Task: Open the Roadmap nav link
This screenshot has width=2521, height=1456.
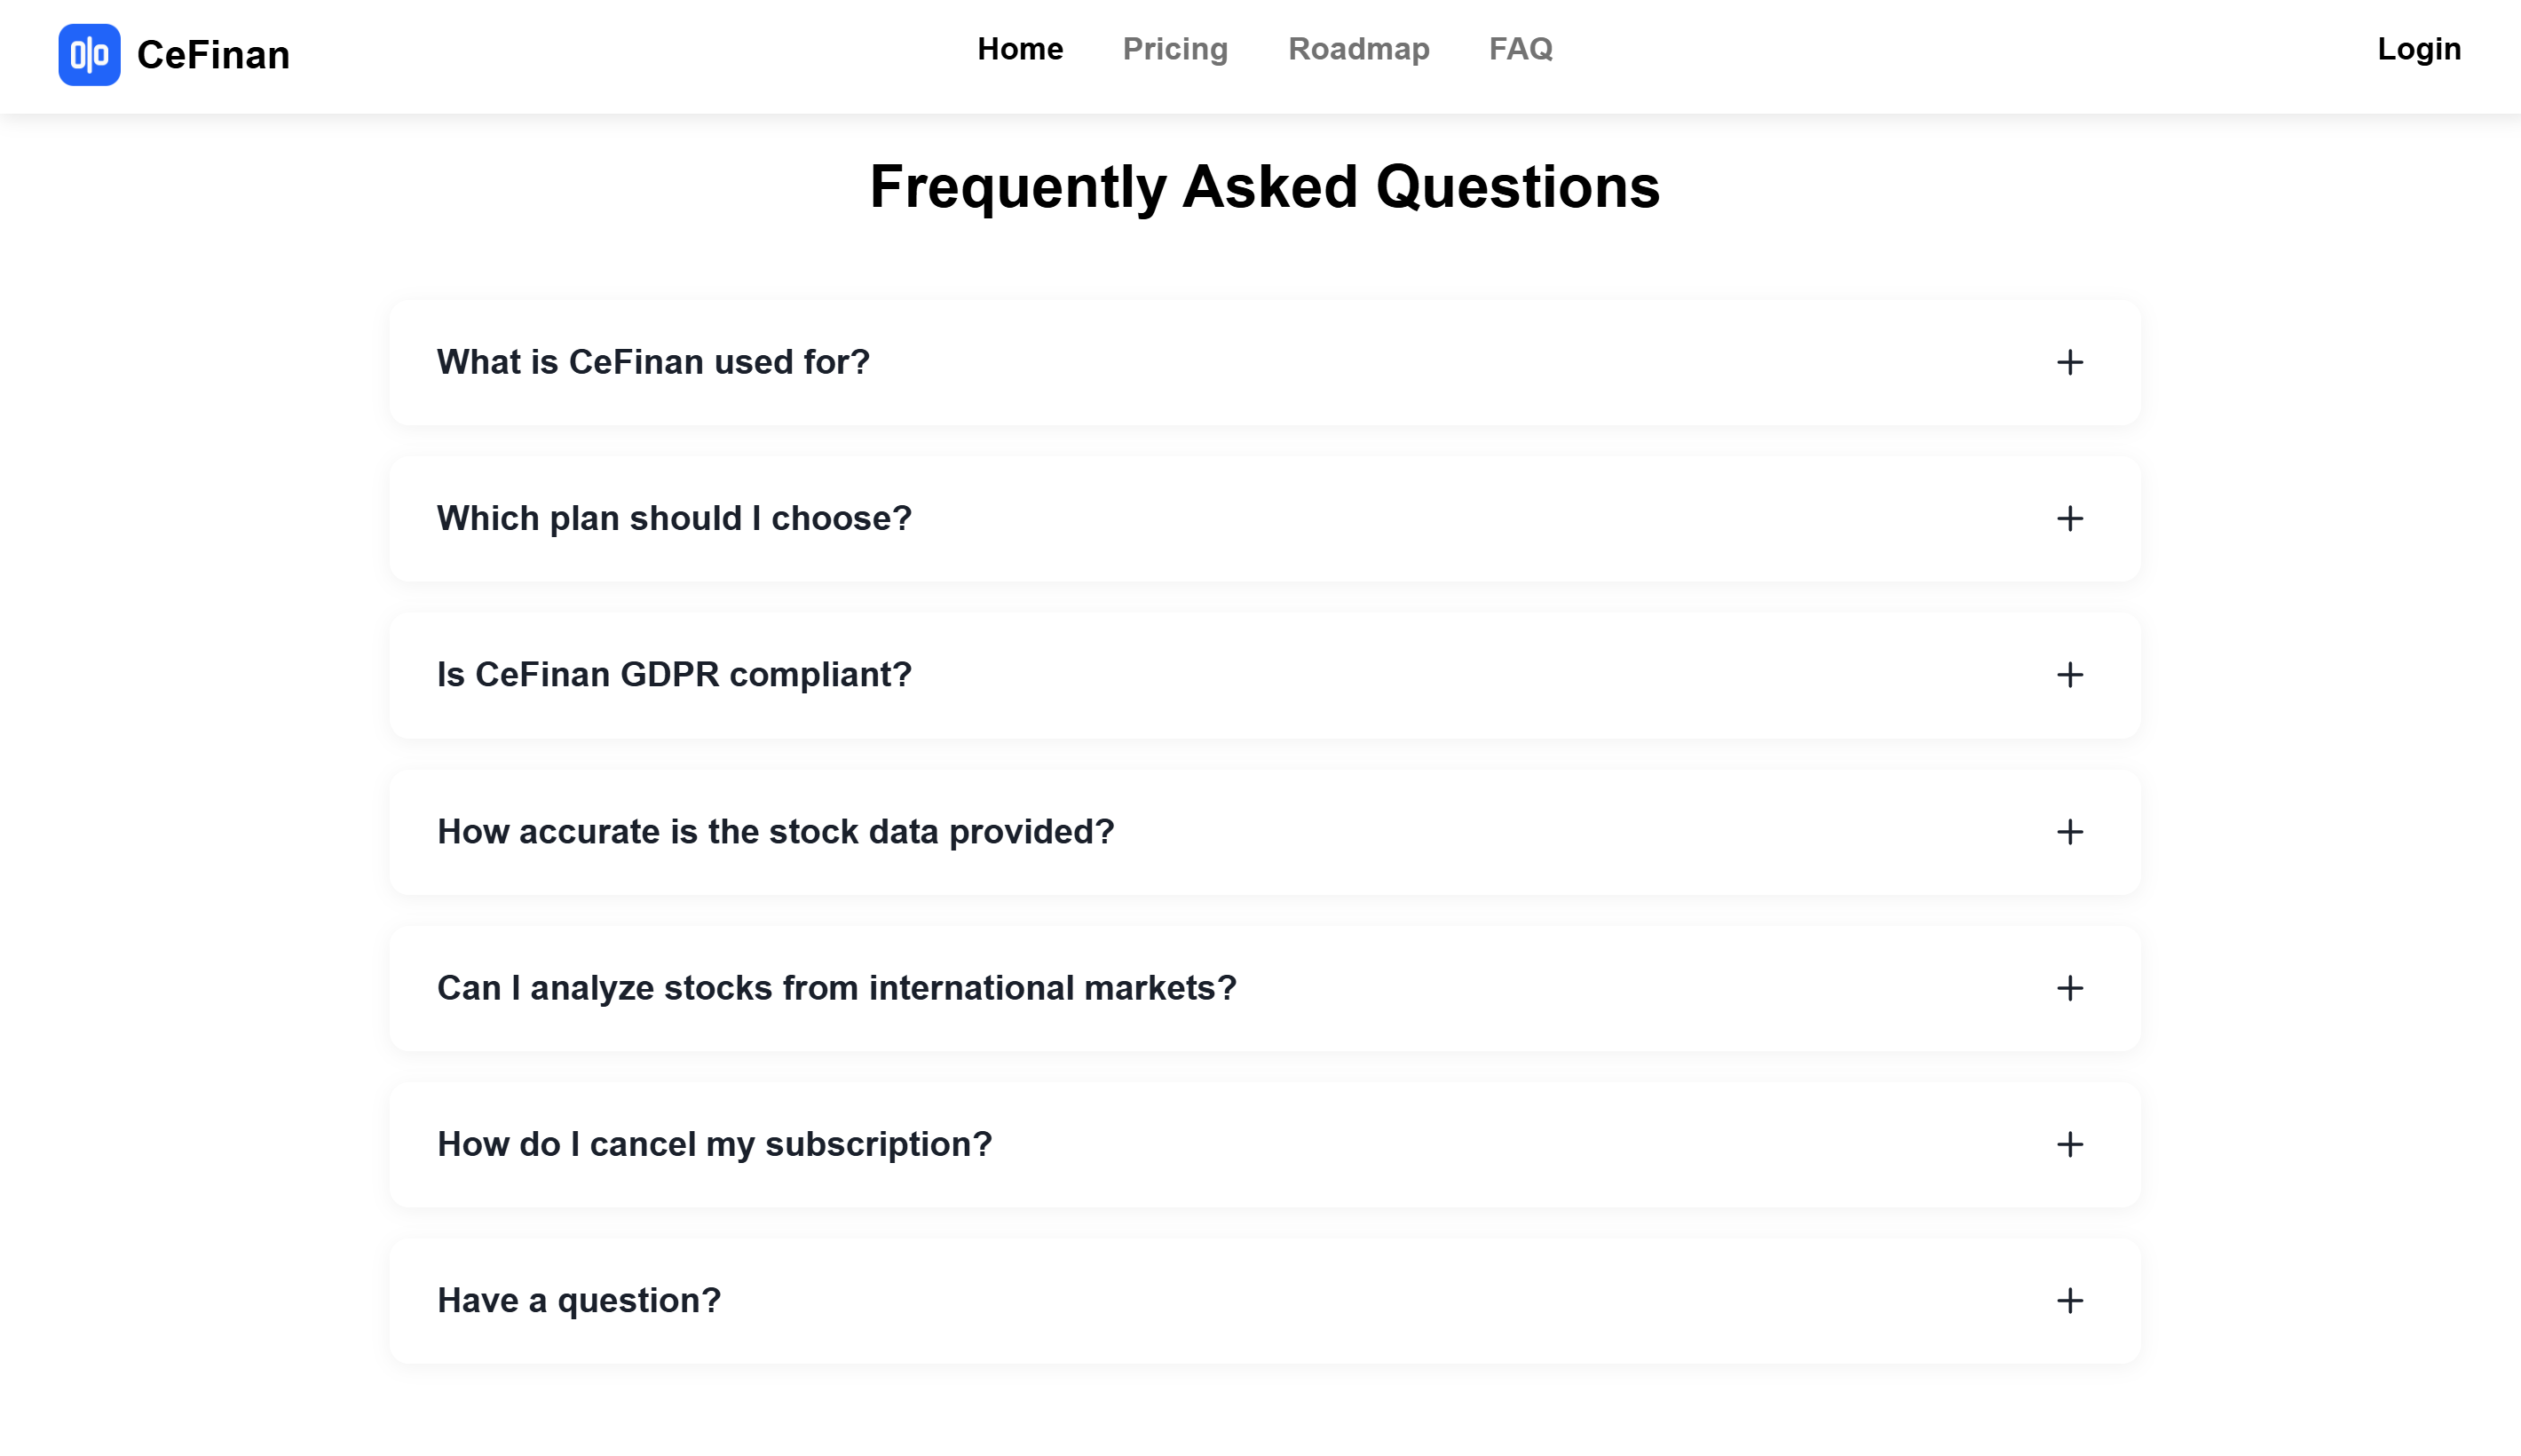Action: click(1358, 49)
